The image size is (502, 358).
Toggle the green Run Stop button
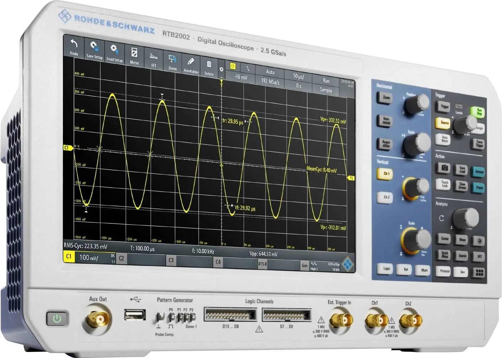click(479, 112)
